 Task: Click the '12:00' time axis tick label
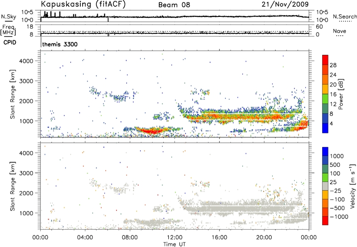(x=174, y=238)
